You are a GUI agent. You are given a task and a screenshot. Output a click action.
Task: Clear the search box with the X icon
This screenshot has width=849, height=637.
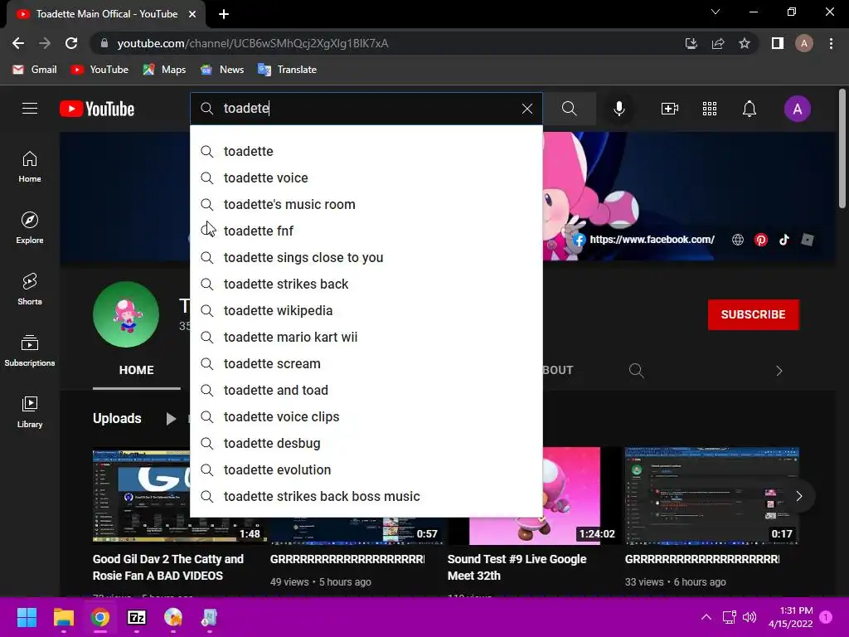pos(526,109)
